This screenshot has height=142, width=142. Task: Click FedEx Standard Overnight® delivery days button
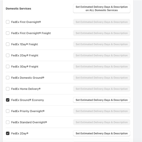(102, 122)
